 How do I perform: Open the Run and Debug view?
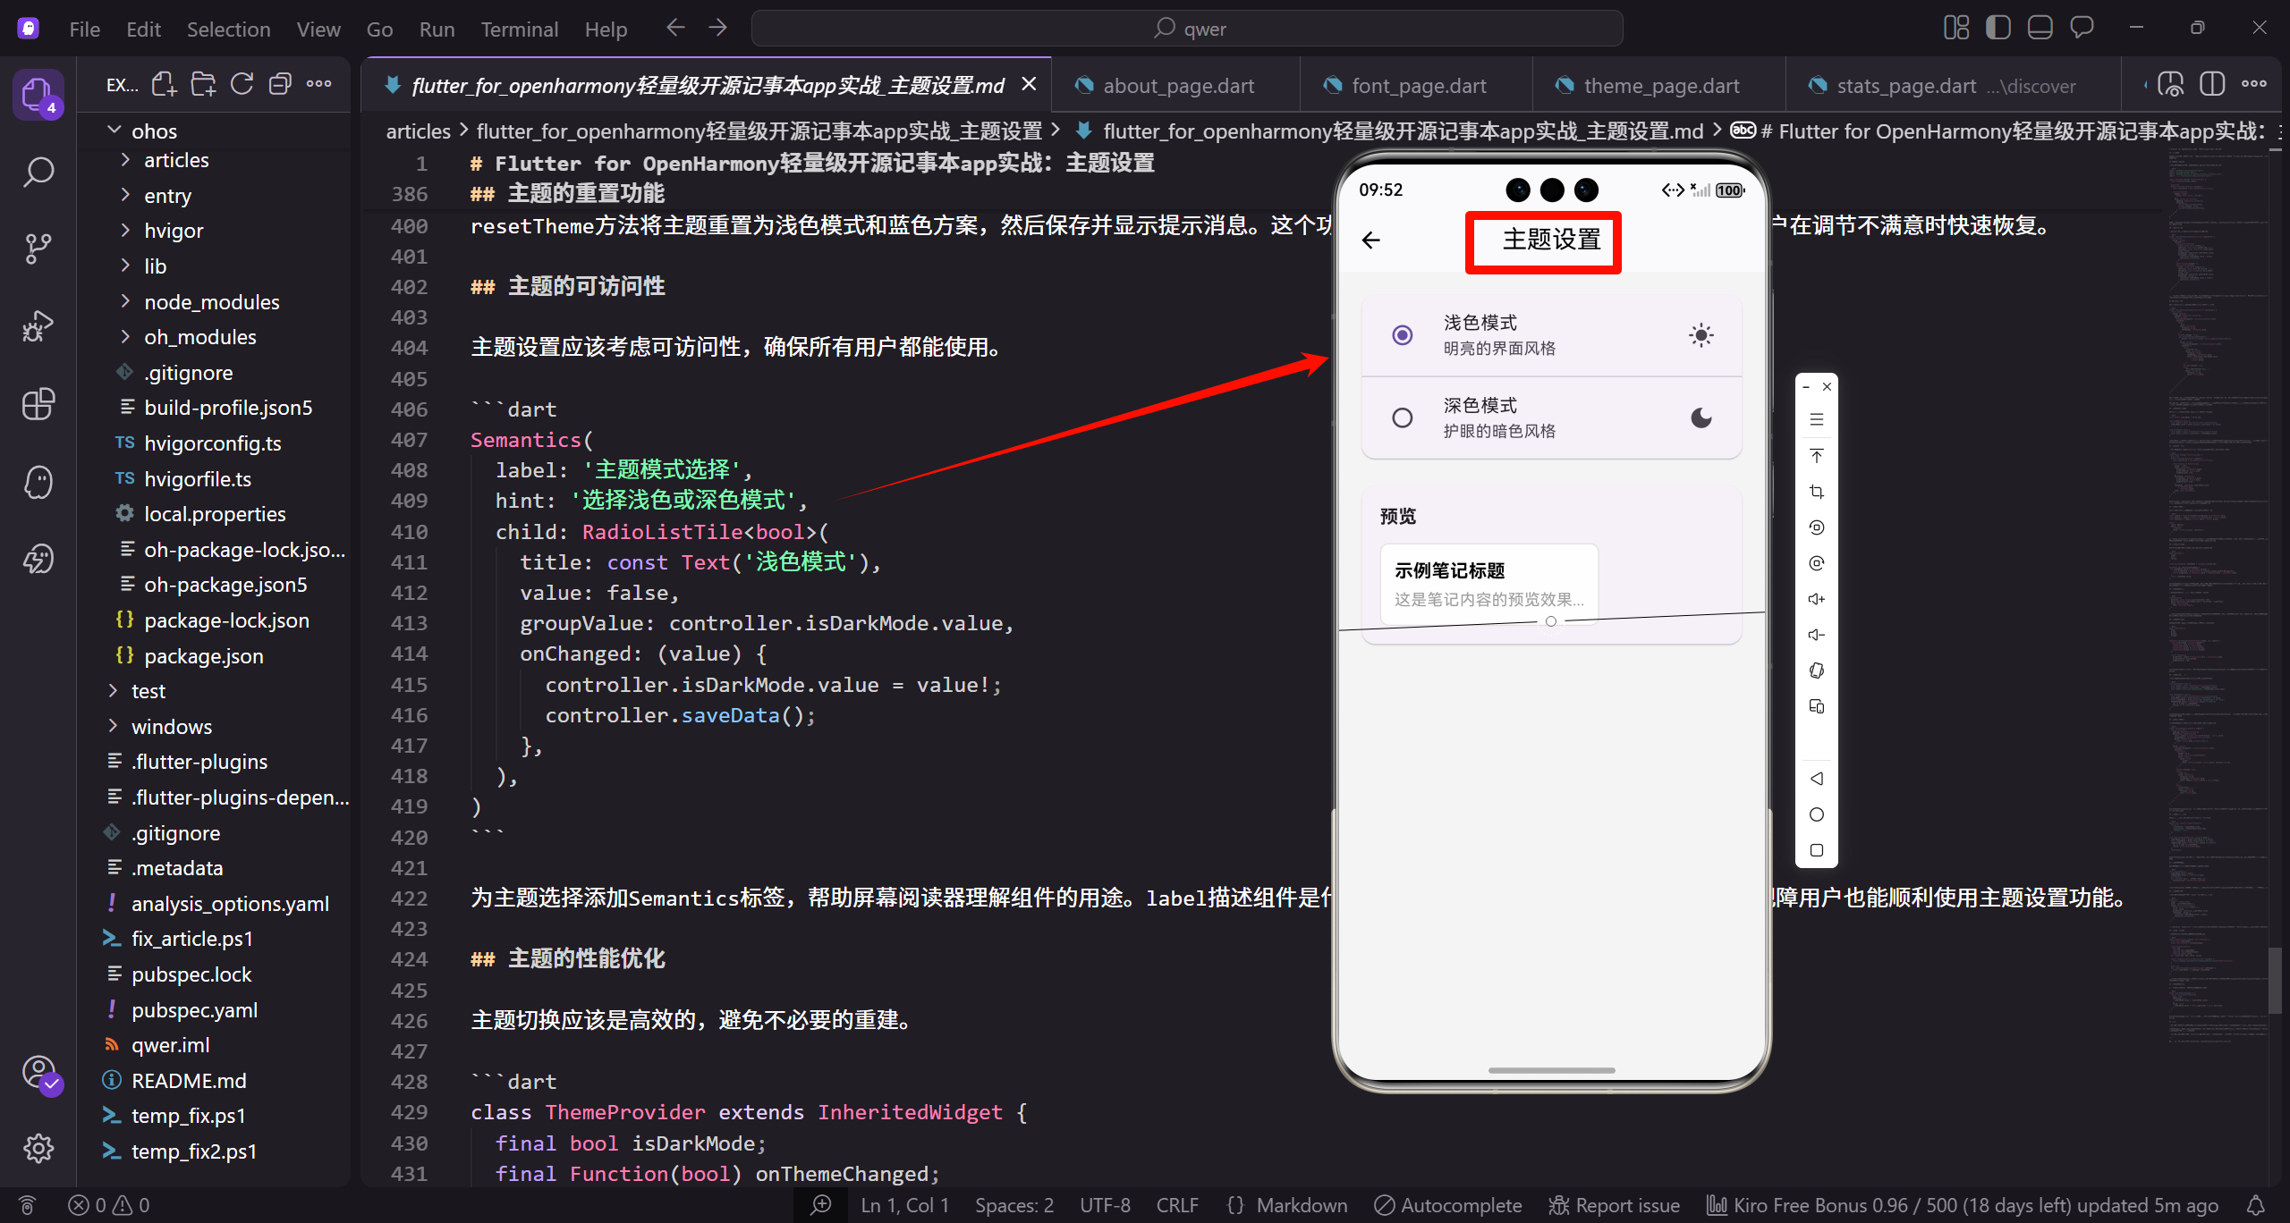(x=38, y=325)
